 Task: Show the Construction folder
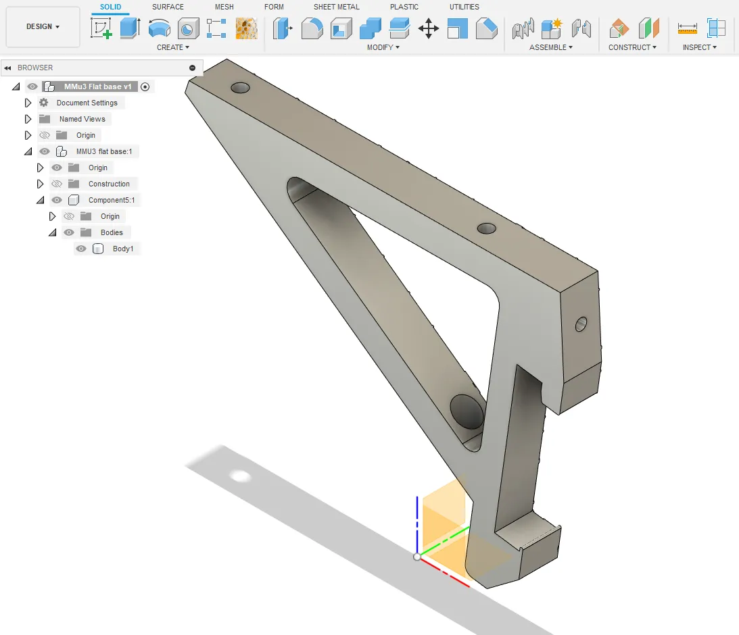pos(57,184)
